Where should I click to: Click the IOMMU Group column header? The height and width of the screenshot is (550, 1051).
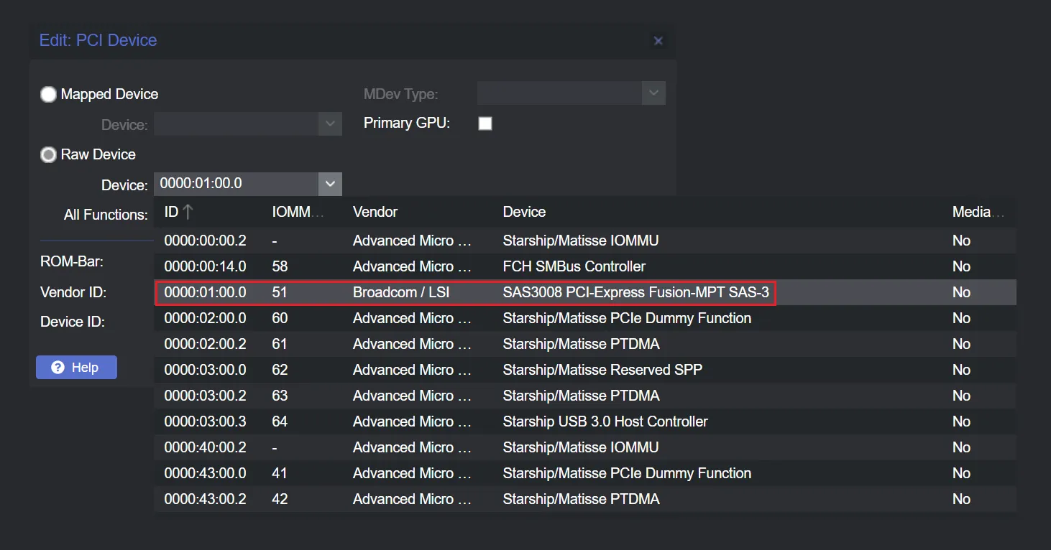[298, 212]
